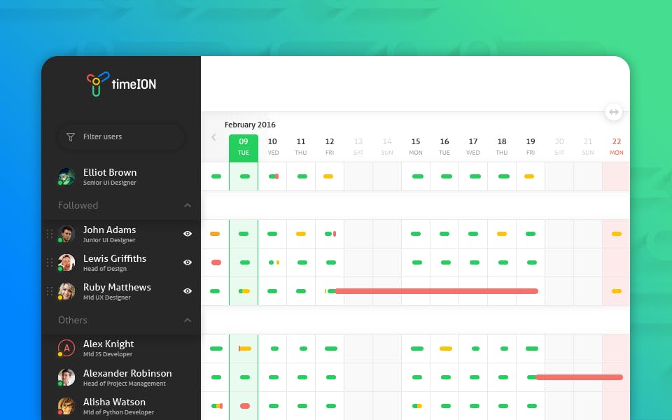The height and width of the screenshot is (420, 672).
Task: Click Ruby Matthews' marker on 09 TUE
Action: point(244,291)
